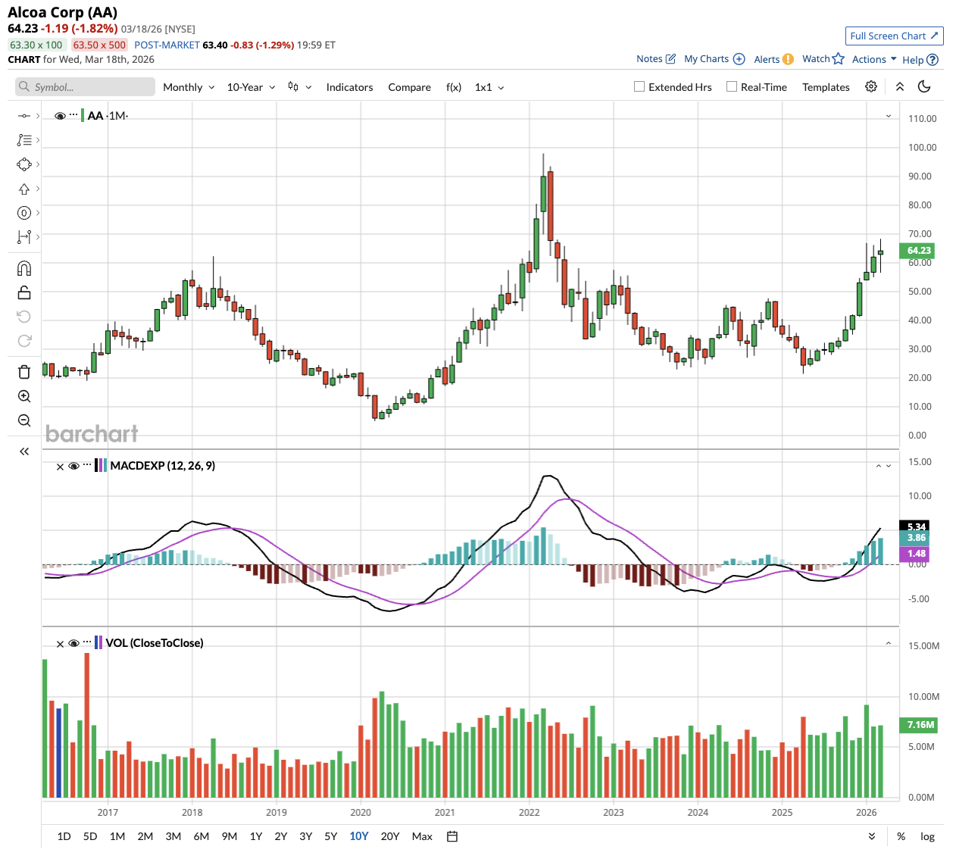Toggle percent scale button
This screenshot has height=859, width=956.
[901, 836]
